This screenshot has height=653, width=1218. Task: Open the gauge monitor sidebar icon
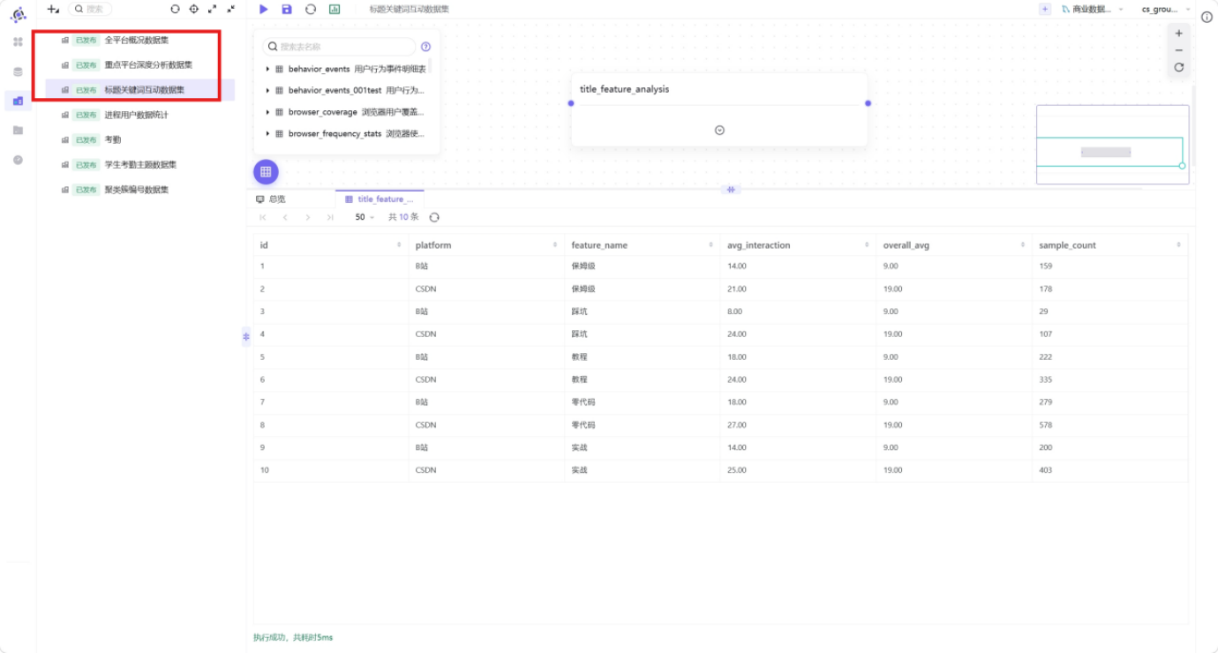click(18, 160)
